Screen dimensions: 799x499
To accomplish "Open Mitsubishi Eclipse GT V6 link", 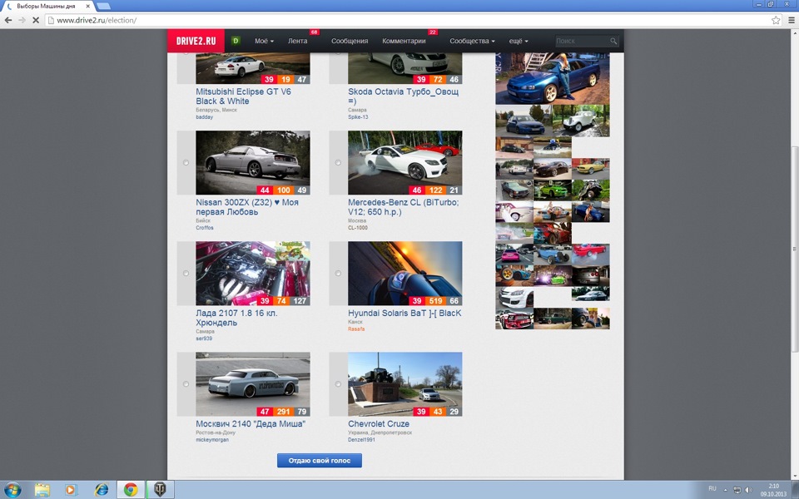I will point(243,96).
